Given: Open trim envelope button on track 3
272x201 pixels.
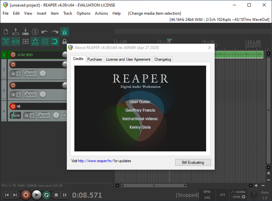Looking at the screenshot, I should 31,95.
